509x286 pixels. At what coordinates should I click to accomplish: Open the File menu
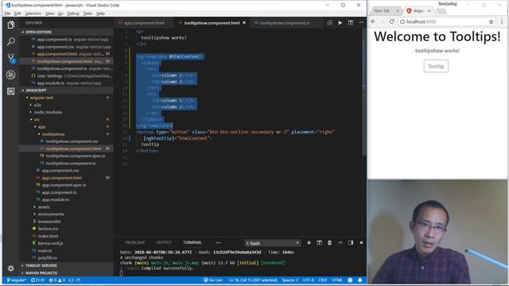(7, 14)
